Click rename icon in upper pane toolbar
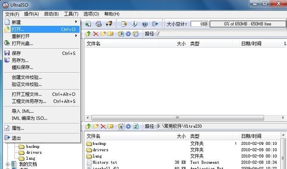 click(x=110, y=34)
